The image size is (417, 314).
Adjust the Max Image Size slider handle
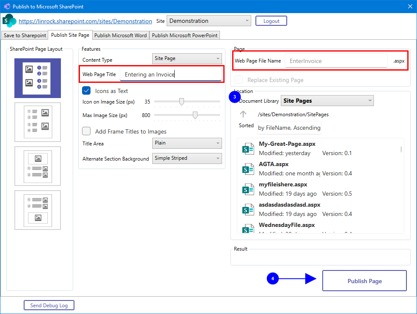pyautogui.click(x=195, y=115)
